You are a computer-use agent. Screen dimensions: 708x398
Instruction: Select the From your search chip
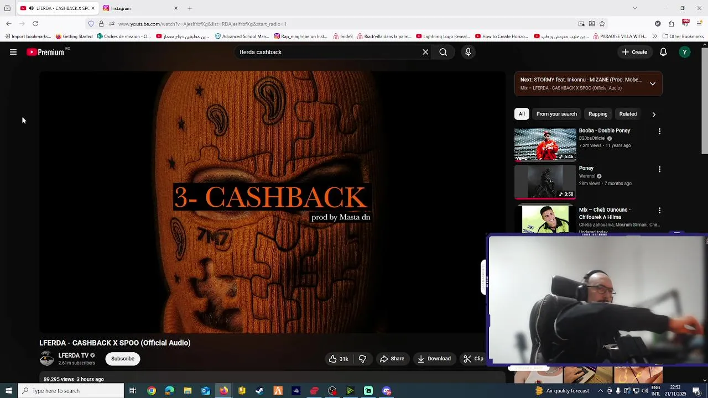[x=556, y=114]
